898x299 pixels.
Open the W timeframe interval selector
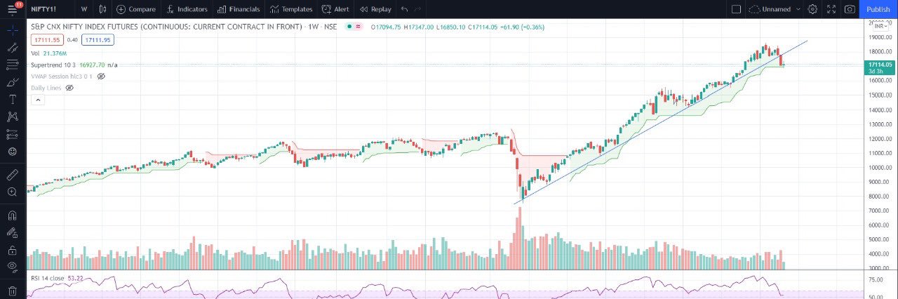pos(84,9)
